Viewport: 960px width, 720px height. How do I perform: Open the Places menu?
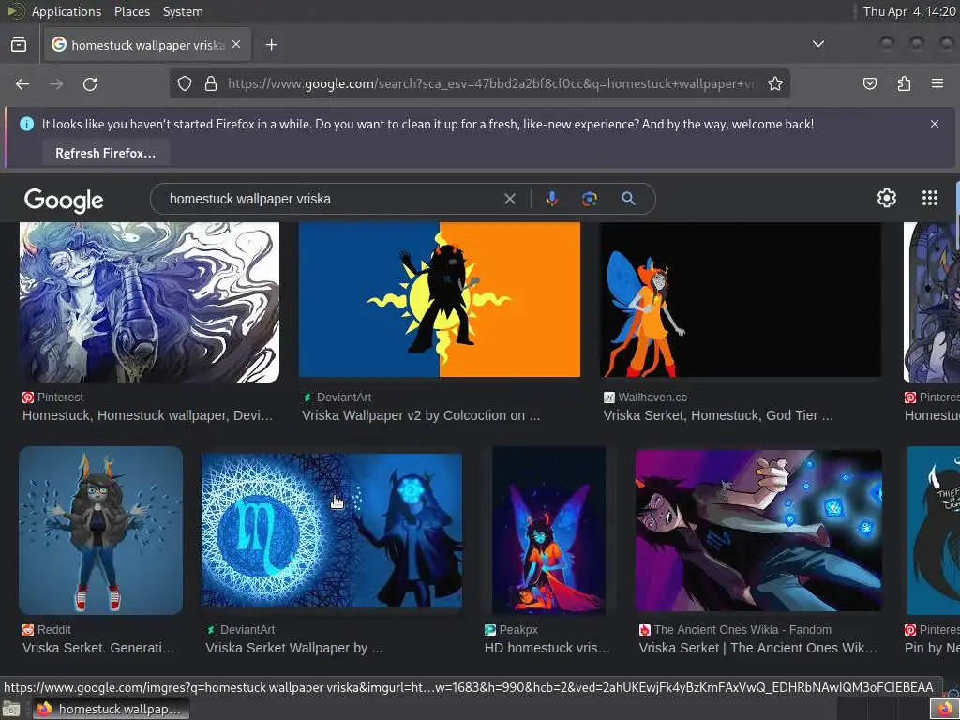point(131,11)
